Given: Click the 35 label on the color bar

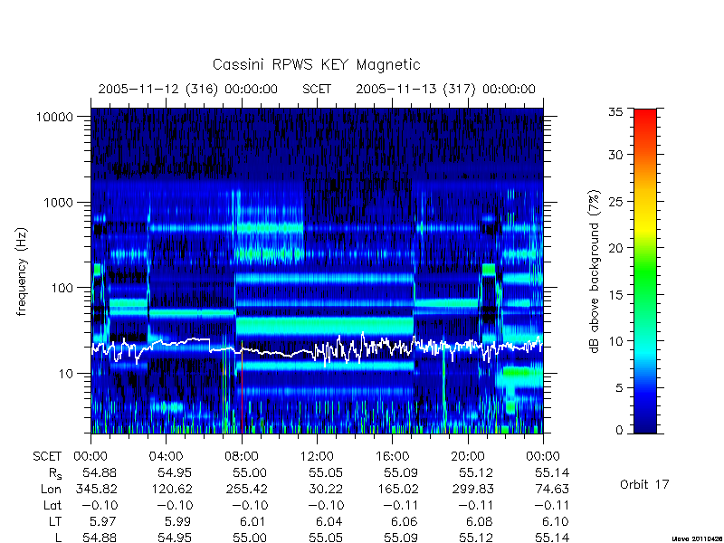Looking at the screenshot, I should click(615, 111).
